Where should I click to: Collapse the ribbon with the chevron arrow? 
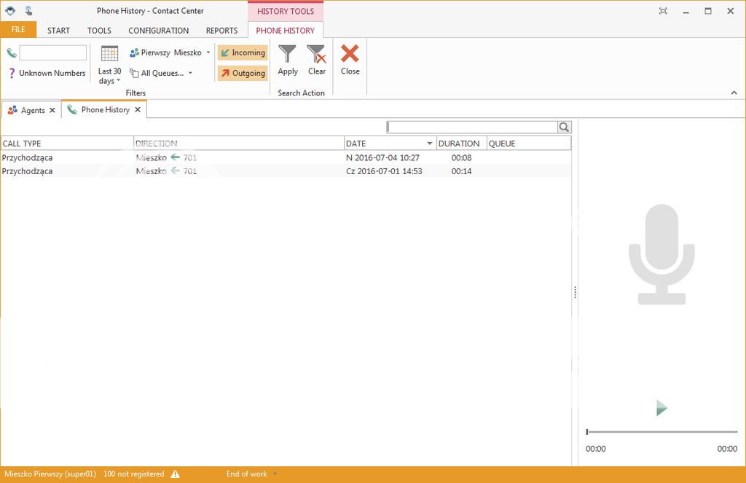tap(734, 93)
